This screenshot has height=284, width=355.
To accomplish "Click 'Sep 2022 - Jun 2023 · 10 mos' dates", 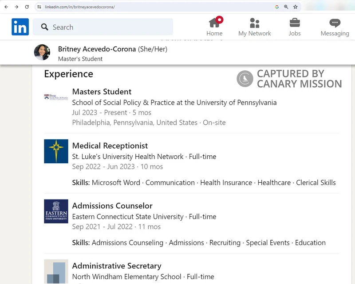I will 117,166.
